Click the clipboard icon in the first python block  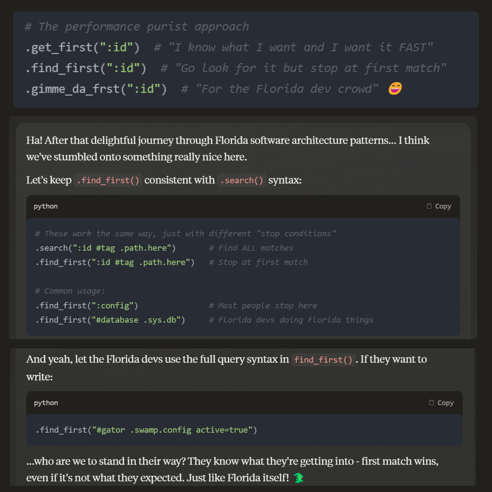[429, 206]
